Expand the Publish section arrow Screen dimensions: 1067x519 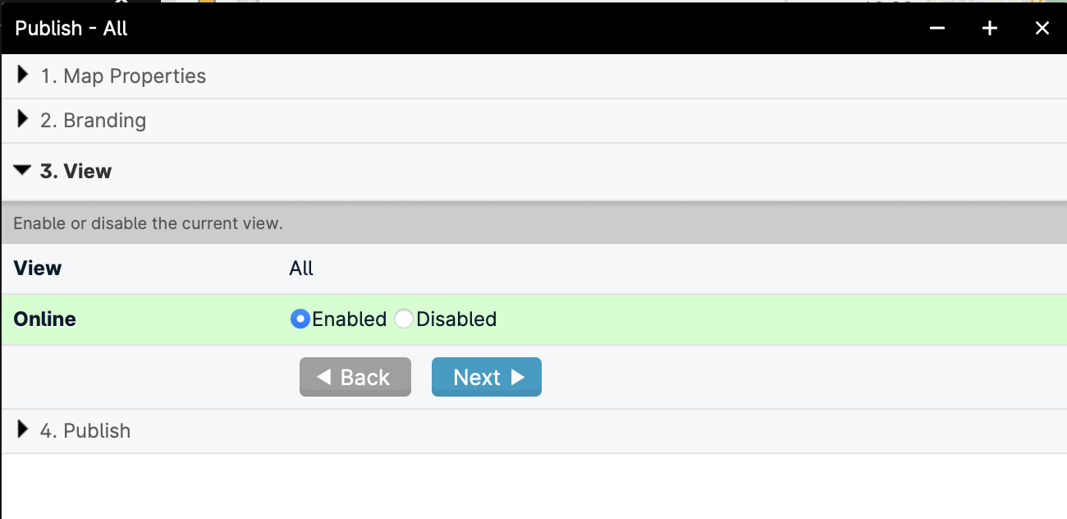[x=23, y=430]
